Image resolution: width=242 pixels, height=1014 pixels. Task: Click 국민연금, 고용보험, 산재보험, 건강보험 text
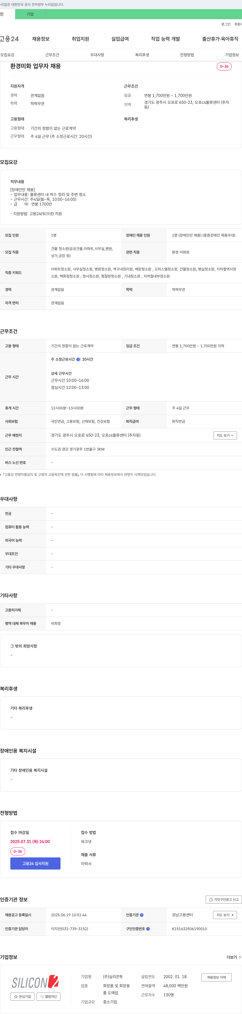point(80,422)
